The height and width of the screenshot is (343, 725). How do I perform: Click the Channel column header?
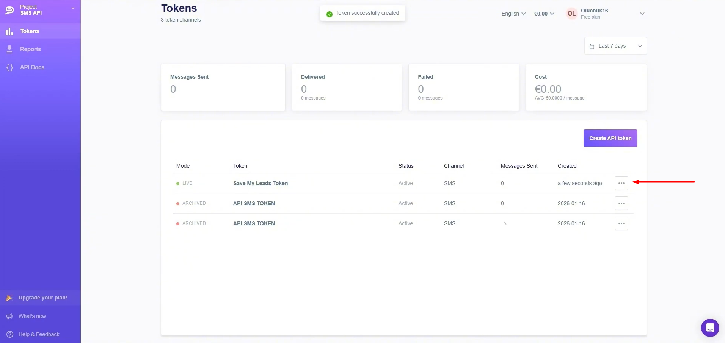454,166
